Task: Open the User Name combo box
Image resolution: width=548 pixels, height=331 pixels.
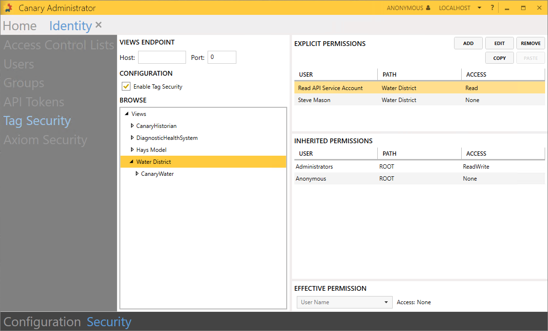Action: click(344, 302)
